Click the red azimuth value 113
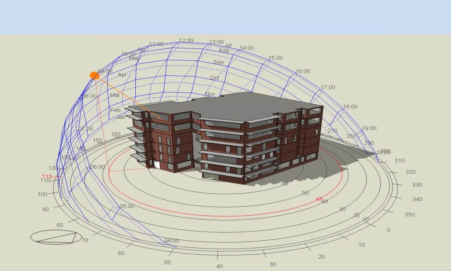Viewport: 451px width, 271px height. [x=47, y=177]
